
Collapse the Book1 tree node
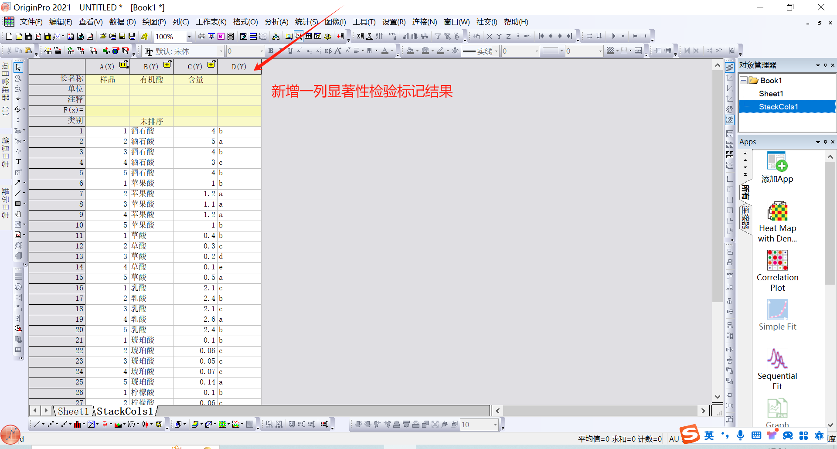click(x=744, y=81)
